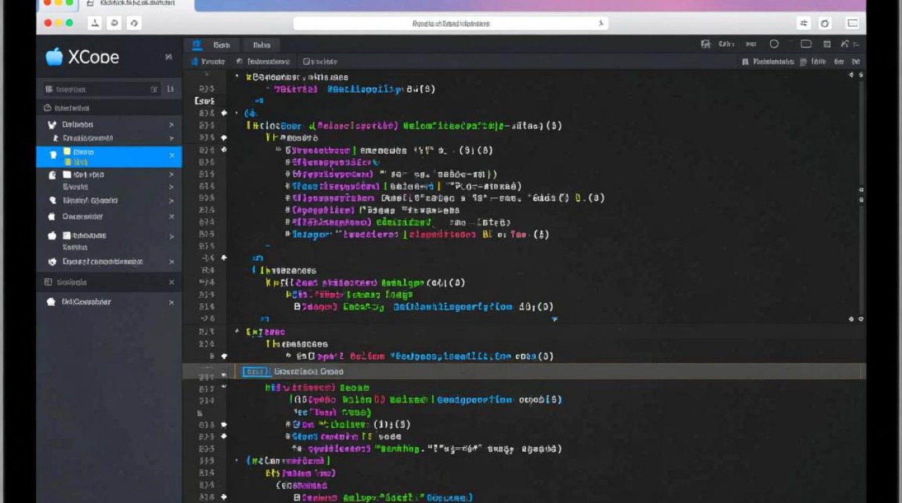
Task: Click the rectangle panel icon in the editor's top-right toolbar
Action: coord(806,44)
